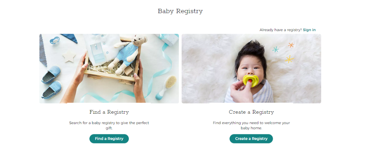Click the Create a Registry heading text
370x150 pixels.
251,112
